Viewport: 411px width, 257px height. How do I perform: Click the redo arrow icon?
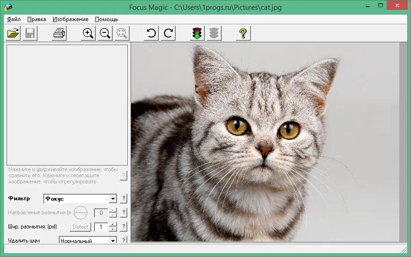pyautogui.click(x=168, y=33)
